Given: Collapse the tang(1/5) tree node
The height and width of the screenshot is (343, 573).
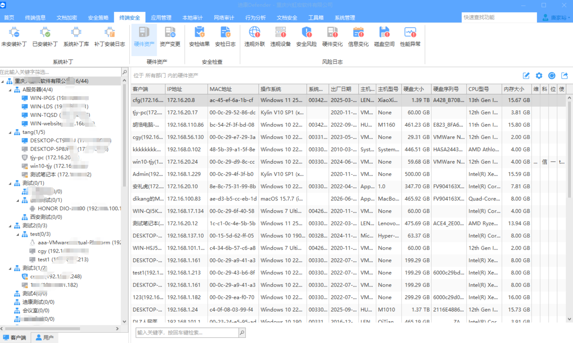Looking at the screenshot, I should pyautogui.click(x=10, y=132).
